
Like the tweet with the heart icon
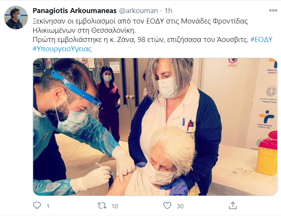pos(167,206)
